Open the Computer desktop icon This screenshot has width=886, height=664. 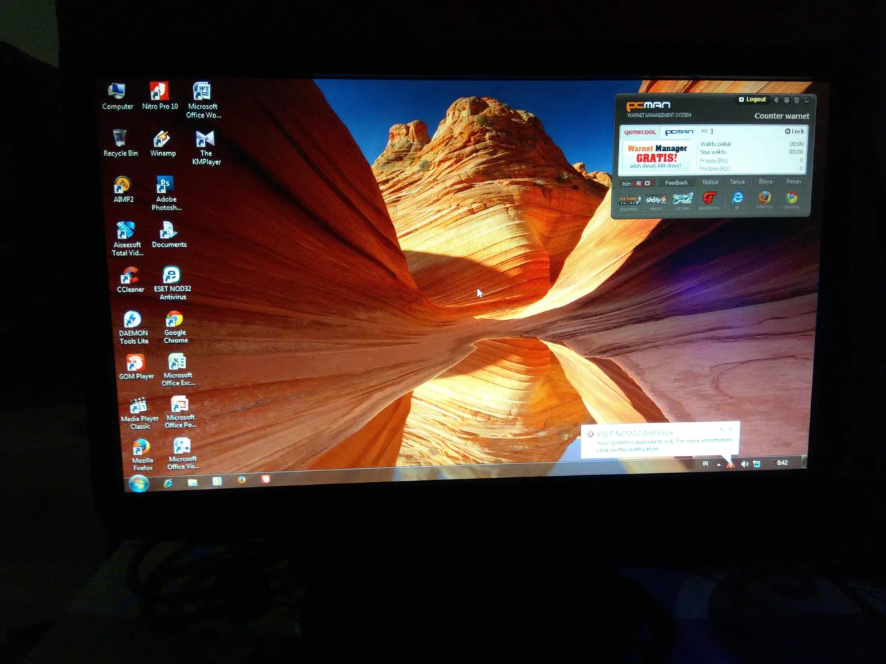117,96
